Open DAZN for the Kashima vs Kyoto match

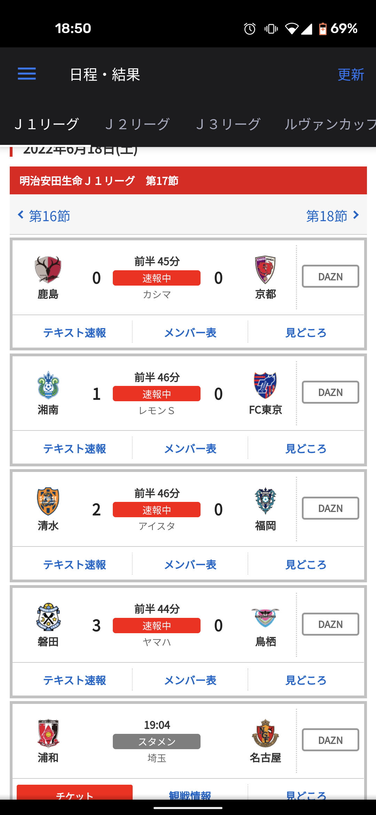[330, 276]
